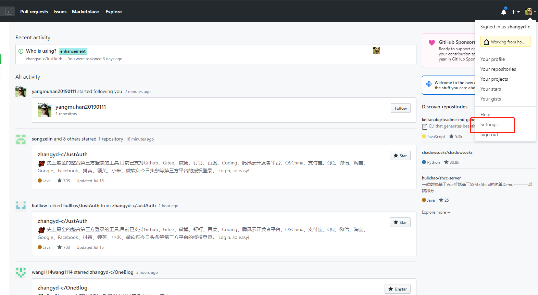This screenshot has width=538, height=295.
Task: Star JustAuth in liulllxw's forked card
Action: point(400,222)
